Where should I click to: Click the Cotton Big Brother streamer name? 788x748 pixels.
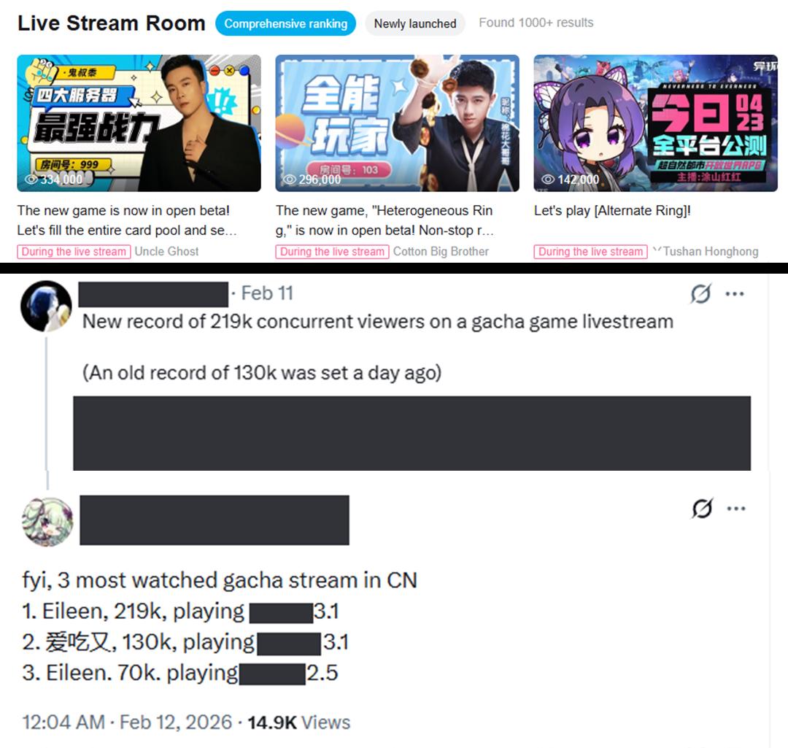coord(441,251)
